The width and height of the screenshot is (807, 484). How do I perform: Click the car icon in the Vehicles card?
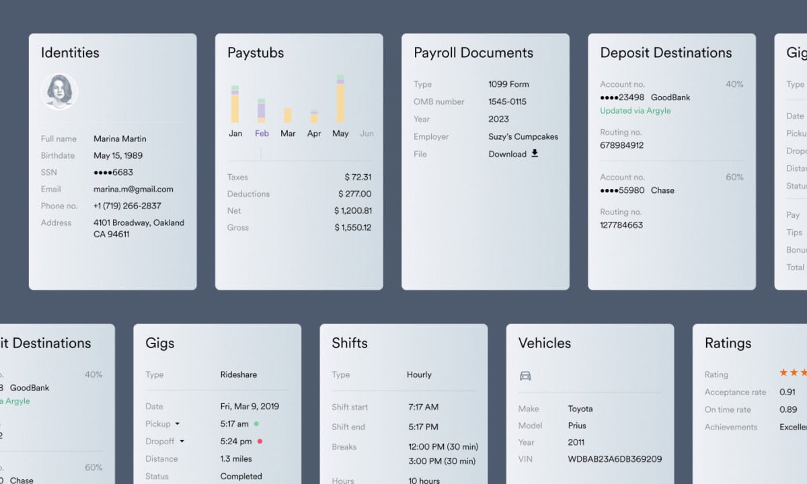[x=525, y=376]
